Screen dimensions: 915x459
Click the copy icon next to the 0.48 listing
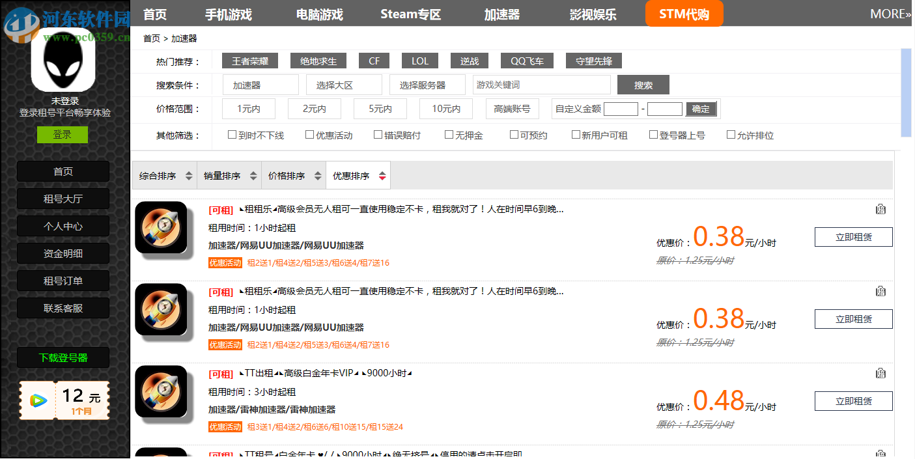click(x=880, y=373)
